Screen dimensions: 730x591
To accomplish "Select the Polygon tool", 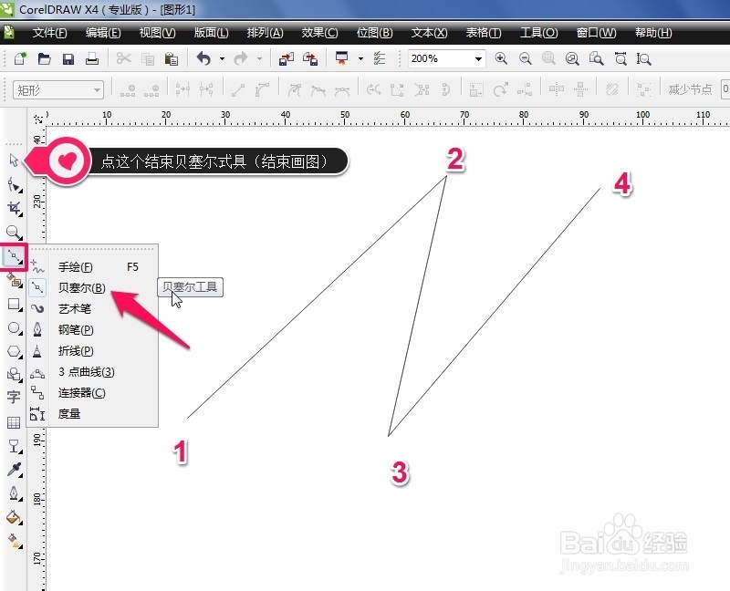I will 14,351.
